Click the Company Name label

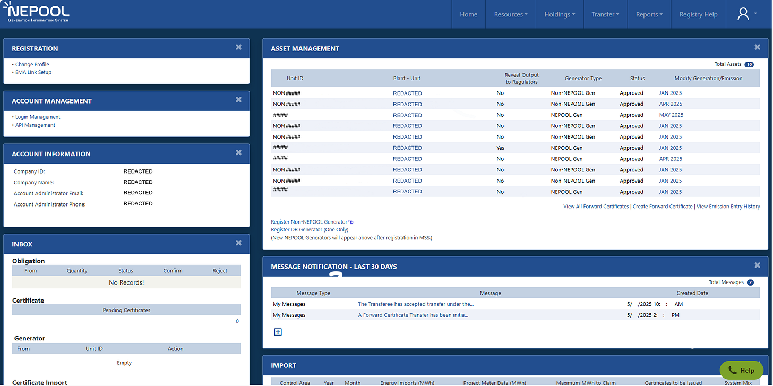(x=33, y=182)
